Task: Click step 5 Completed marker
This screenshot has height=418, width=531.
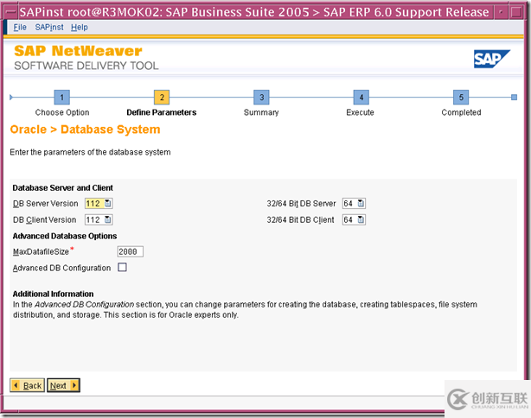Action: [x=461, y=98]
